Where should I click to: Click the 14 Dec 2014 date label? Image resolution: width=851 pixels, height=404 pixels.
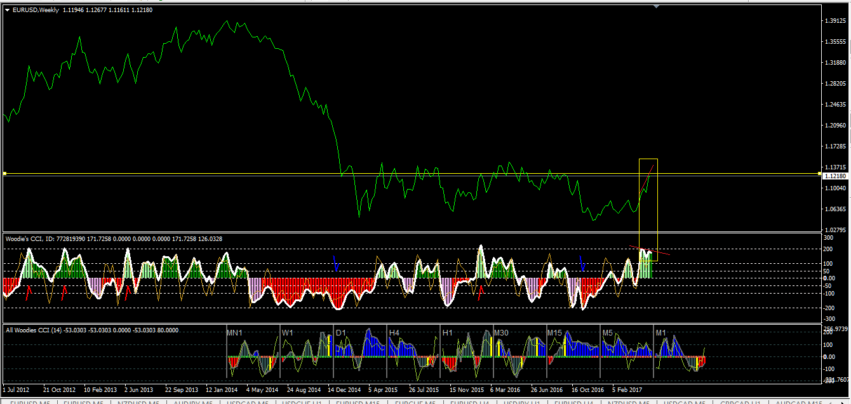(x=344, y=389)
